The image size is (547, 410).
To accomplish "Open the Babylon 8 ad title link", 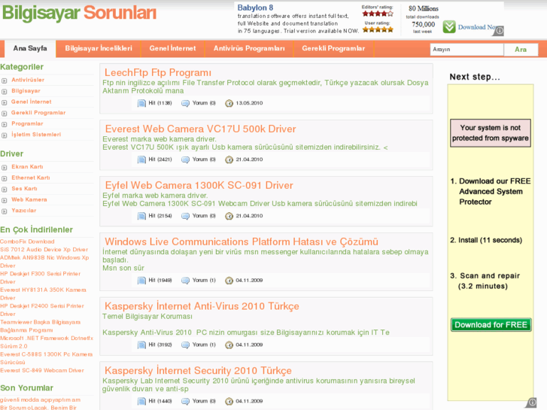I will [255, 8].
